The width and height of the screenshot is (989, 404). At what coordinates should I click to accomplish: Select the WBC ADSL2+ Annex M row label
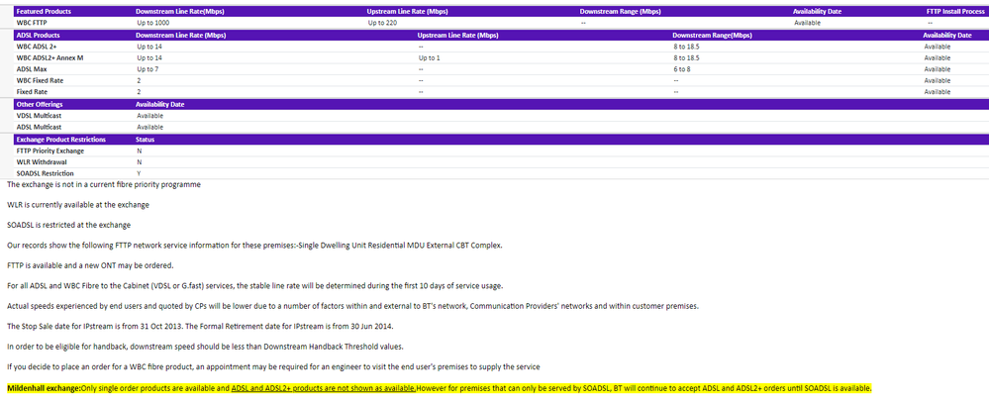pyautogui.click(x=49, y=57)
